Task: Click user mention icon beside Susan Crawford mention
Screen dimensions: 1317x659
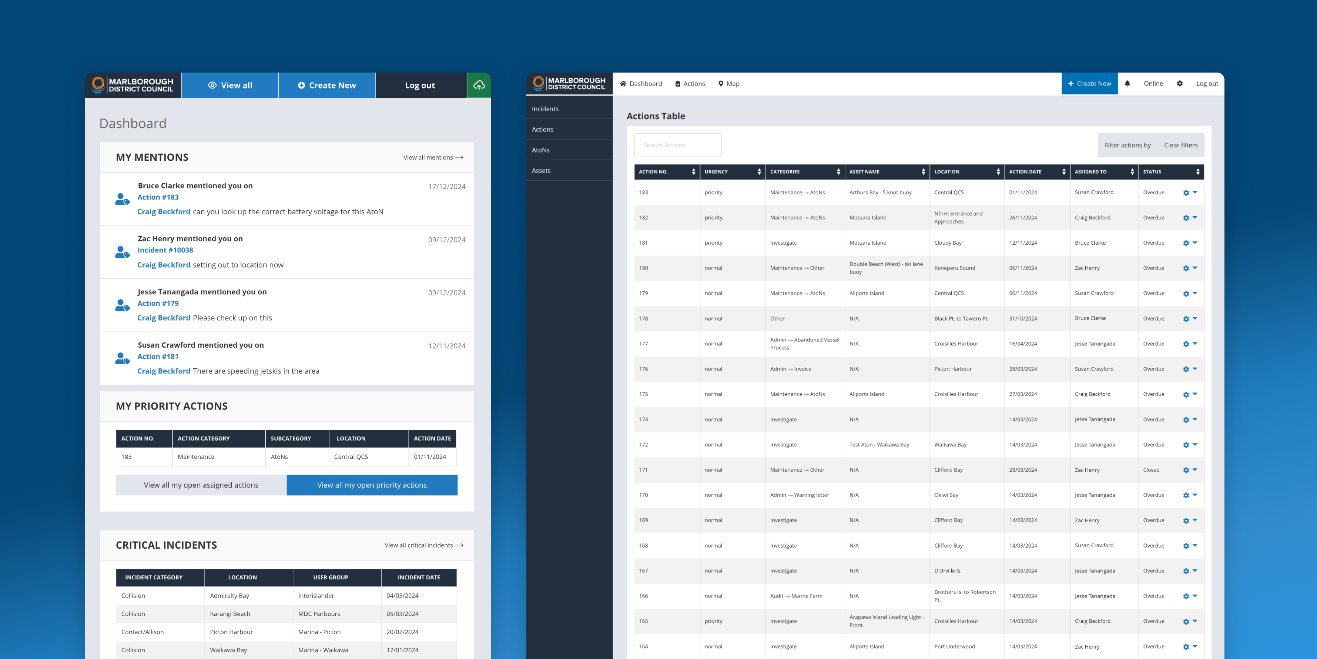Action: (x=122, y=358)
